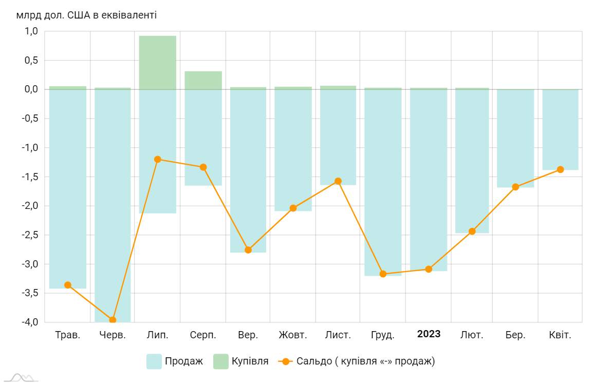595x385 pixels.
Task: Select the Сальдо data point for Лист.
Action: pyautogui.click(x=338, y=181)
